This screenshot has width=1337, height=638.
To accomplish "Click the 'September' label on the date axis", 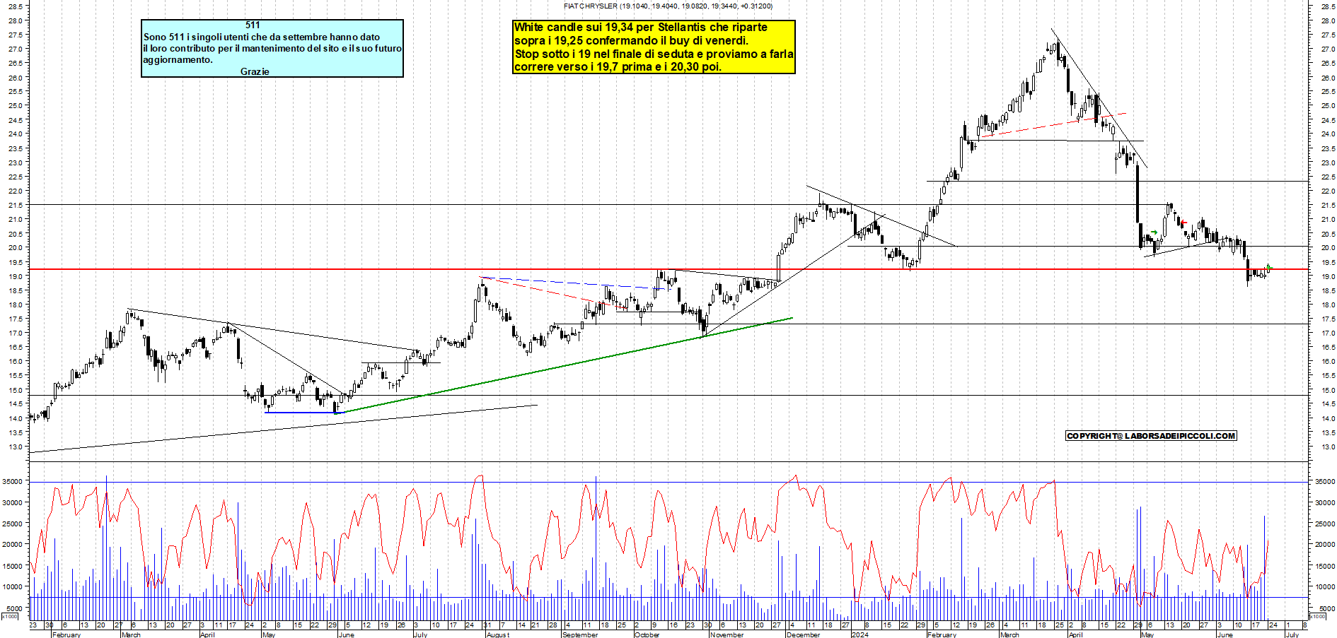I will click(580, 634).
